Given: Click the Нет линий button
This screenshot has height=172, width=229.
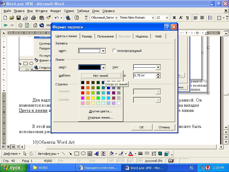Looking at the screenshot, I should click(101, 76).
